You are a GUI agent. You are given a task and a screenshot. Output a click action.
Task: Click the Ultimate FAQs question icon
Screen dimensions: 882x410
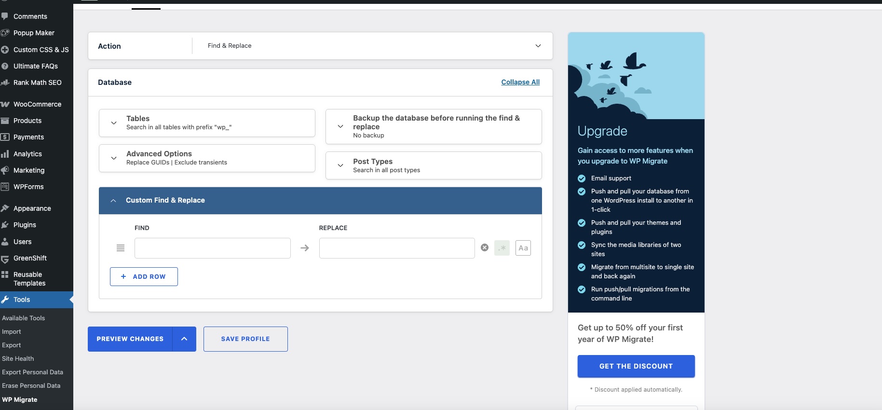pos(5,66)
